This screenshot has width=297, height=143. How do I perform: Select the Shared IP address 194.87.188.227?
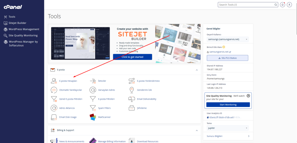tap(214, 69)
